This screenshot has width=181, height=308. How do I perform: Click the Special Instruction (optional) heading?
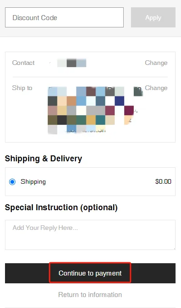(61, 207)
